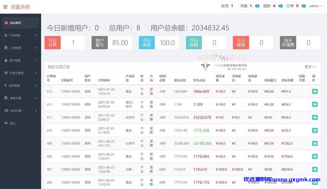Open the 报表管理 menu item
Image resolution: width=327 pixels, height=189 pixels.
(x=20, y=85)
